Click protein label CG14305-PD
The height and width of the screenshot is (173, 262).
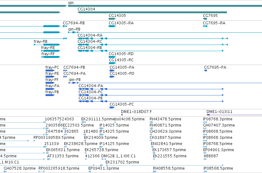click(x=122, y=74)
